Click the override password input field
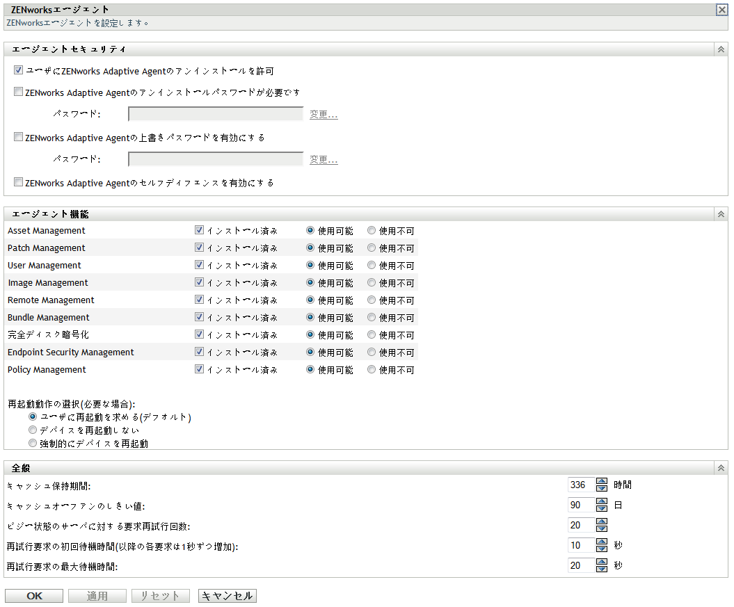The height and width of the screenshot is (607, 734). (x=216, y=159)
